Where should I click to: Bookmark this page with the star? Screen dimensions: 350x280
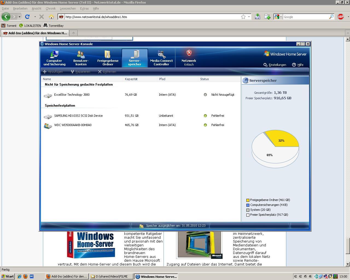click(x=243, y=17)
